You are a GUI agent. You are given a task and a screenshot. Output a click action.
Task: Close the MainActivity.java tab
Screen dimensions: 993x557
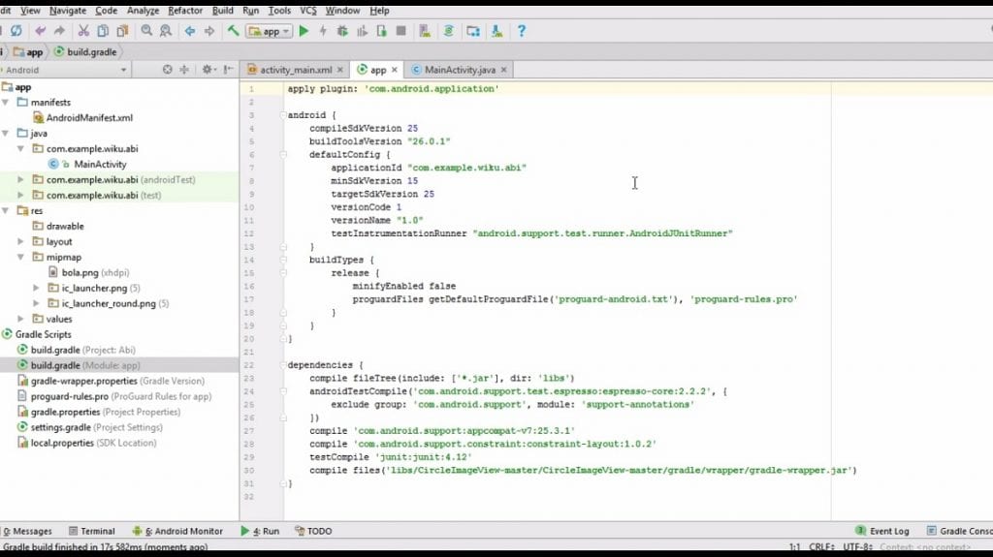(504, 70)
